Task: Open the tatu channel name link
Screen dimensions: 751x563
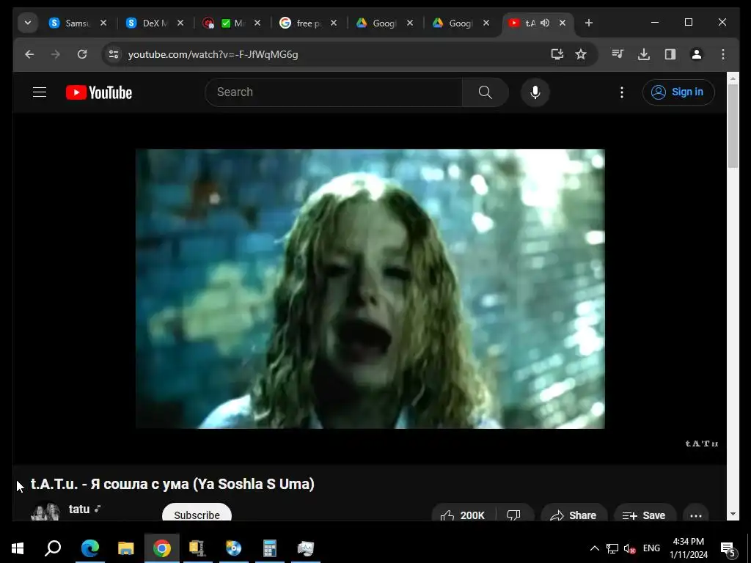Action: click(x=79, y=509)
